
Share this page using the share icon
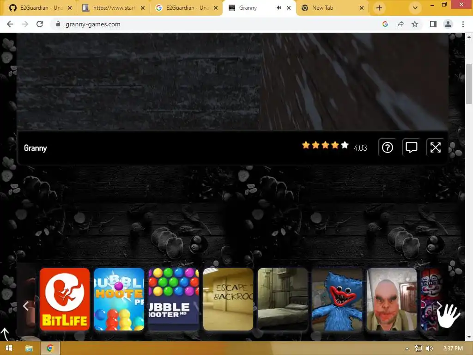(400, 24)
